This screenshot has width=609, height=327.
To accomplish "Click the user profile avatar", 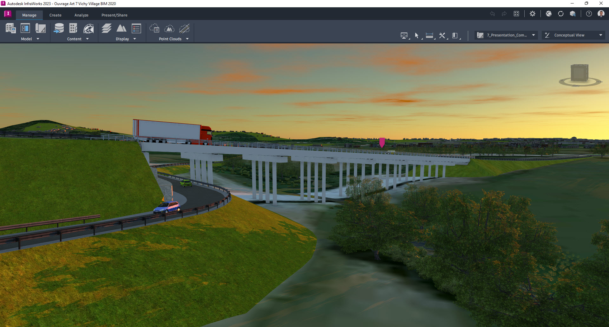I will [601, 14].
